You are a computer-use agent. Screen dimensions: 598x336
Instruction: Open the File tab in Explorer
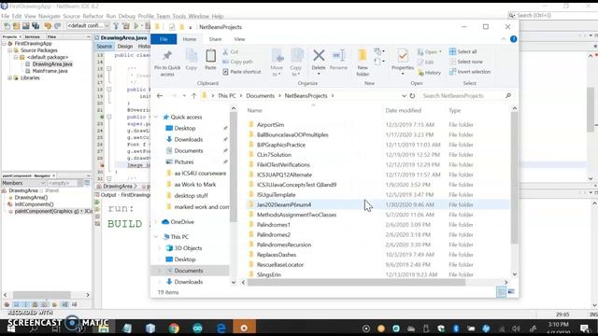pos(164,39)
